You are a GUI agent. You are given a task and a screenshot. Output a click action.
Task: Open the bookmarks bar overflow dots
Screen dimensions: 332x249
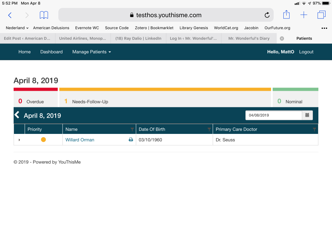tap(324, 28)
